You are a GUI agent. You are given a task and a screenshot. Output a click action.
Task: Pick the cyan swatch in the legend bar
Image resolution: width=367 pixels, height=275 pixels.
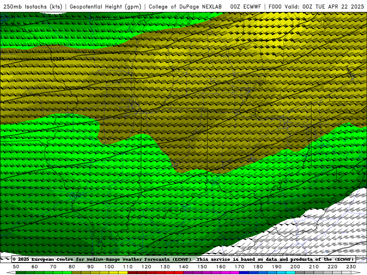pyautogui.click(x=290, y=272)
